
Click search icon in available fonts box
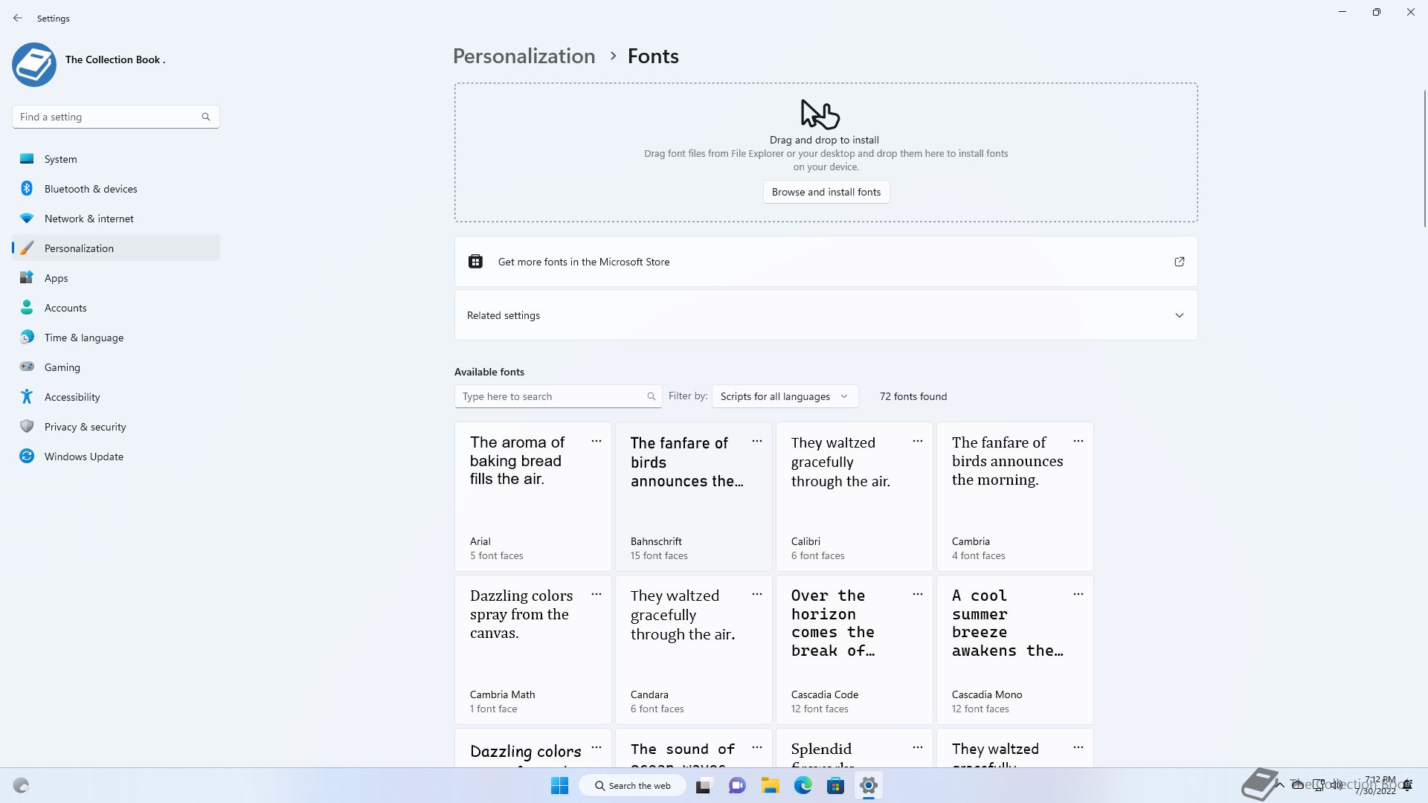point(651,396)
